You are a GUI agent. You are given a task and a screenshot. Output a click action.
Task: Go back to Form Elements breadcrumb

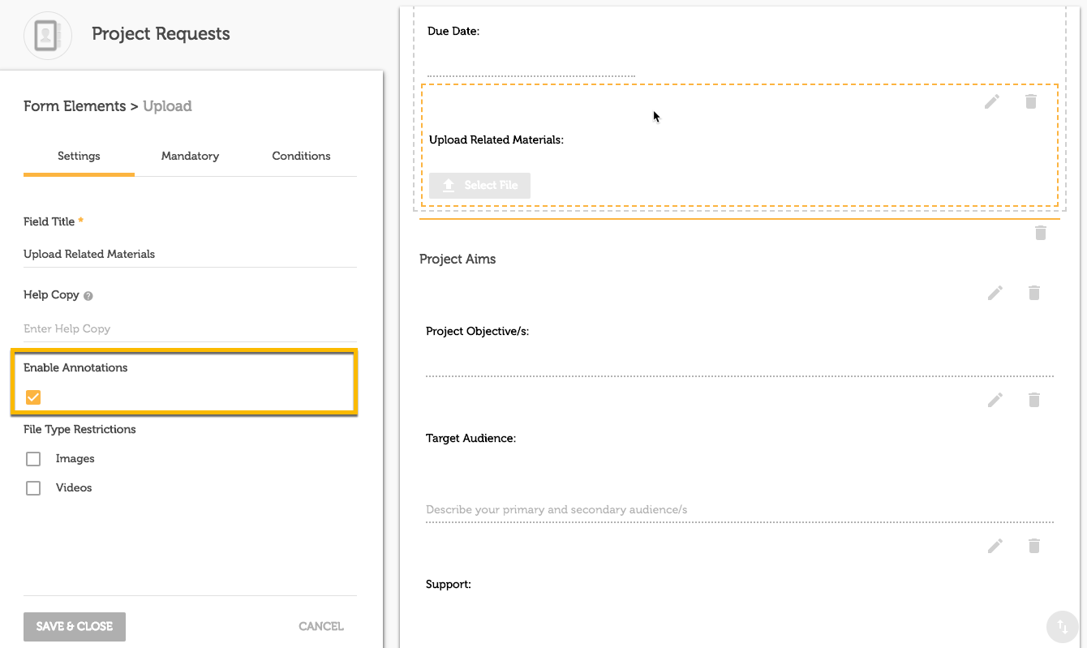75,106
